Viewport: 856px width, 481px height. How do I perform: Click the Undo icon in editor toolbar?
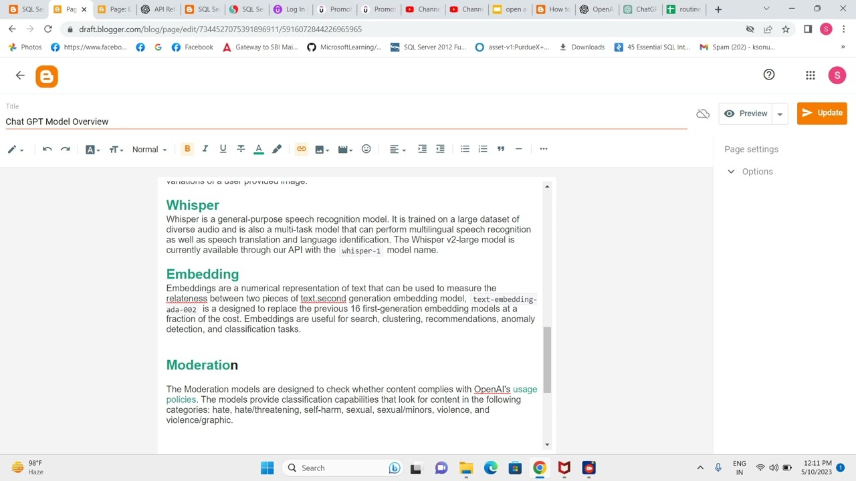click(47, 149)
